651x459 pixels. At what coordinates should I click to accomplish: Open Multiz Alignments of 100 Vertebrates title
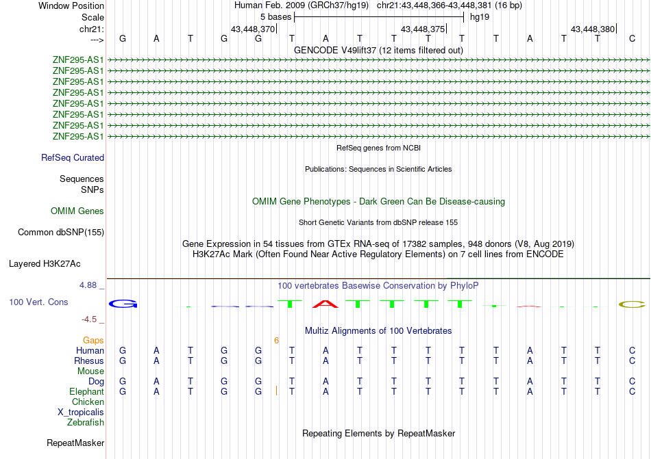tap(378, 331)
